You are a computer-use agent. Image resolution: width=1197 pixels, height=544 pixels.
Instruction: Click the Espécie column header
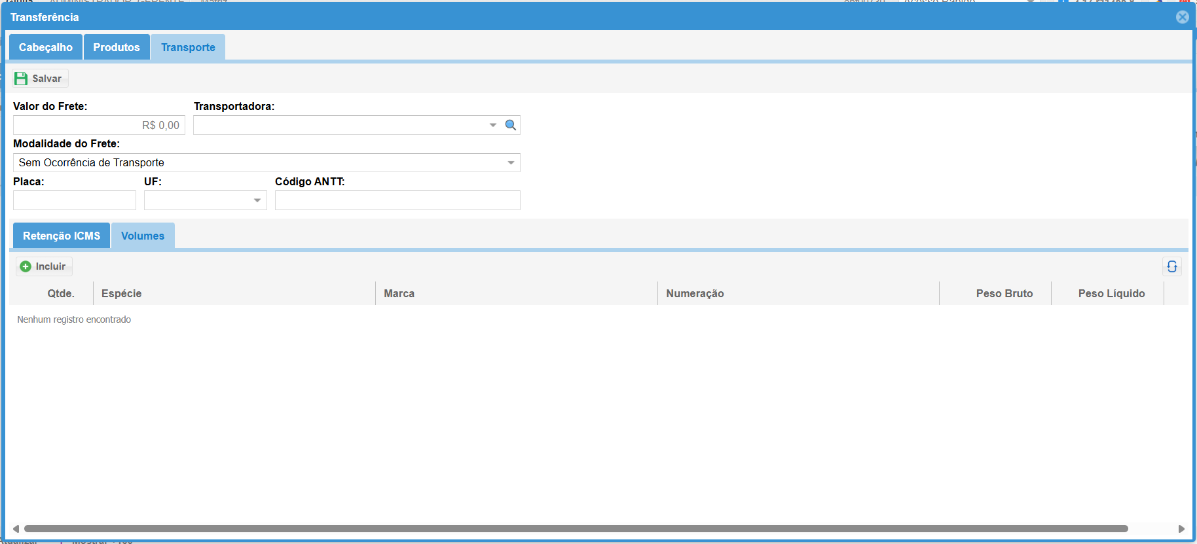(122, 293)
